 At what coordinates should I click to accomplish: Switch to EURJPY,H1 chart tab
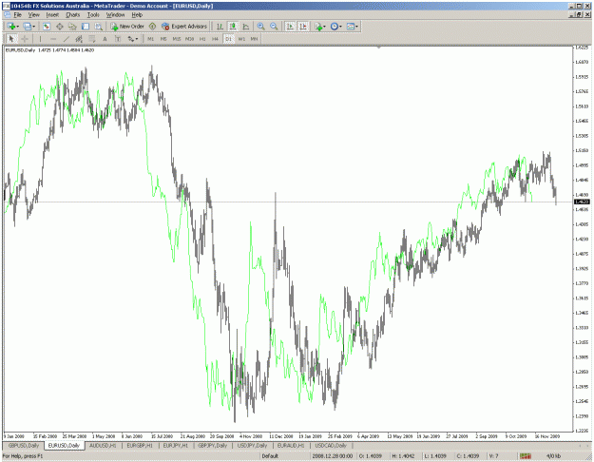[x=176, y=445]
